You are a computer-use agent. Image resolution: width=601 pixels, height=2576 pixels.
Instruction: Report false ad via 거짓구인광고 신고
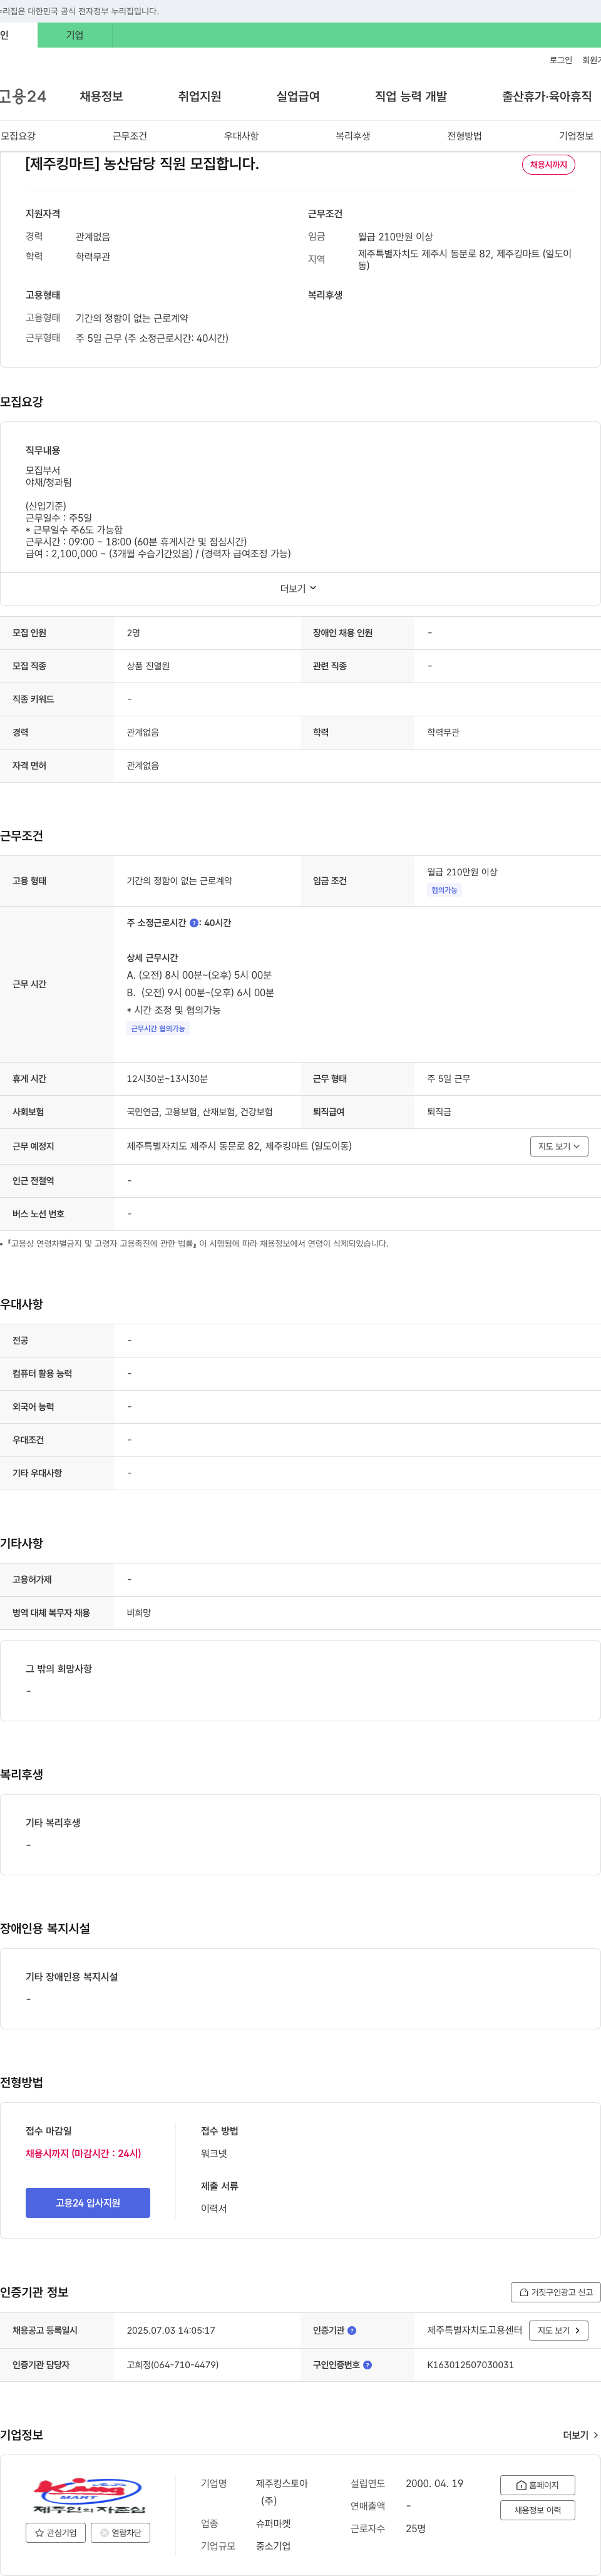click(x=556, y=2292)
